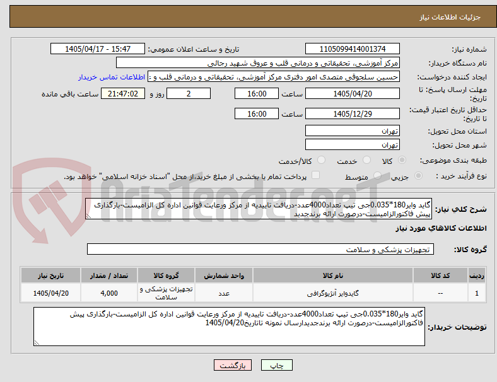Click the توضیحات خریدار textarea

(x=229, y=327)
